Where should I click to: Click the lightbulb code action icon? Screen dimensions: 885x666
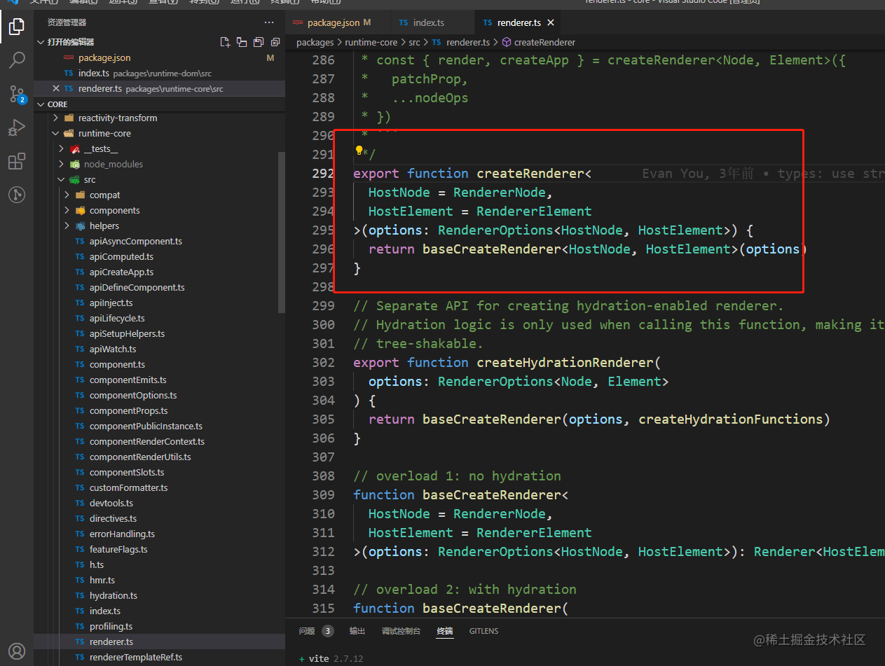click(359, 151)
